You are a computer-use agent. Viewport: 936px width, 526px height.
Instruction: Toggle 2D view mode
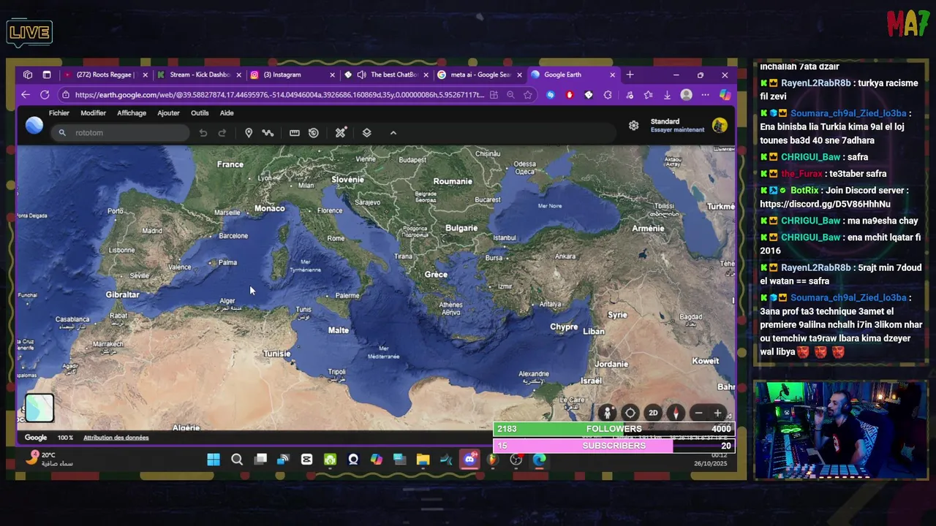click(x=653, y=413)
